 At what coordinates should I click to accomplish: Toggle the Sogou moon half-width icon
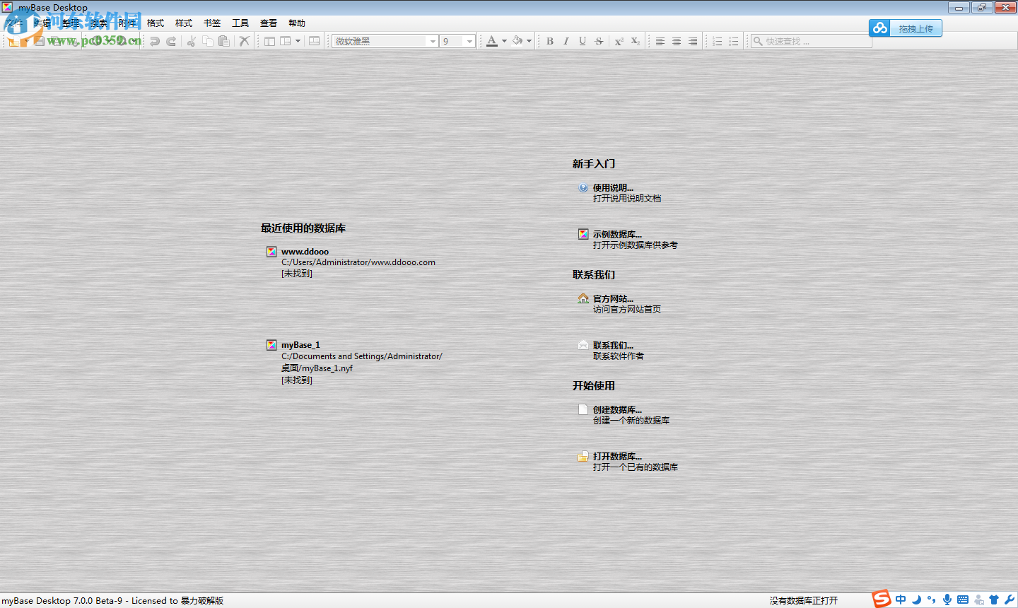pos(916,600)
